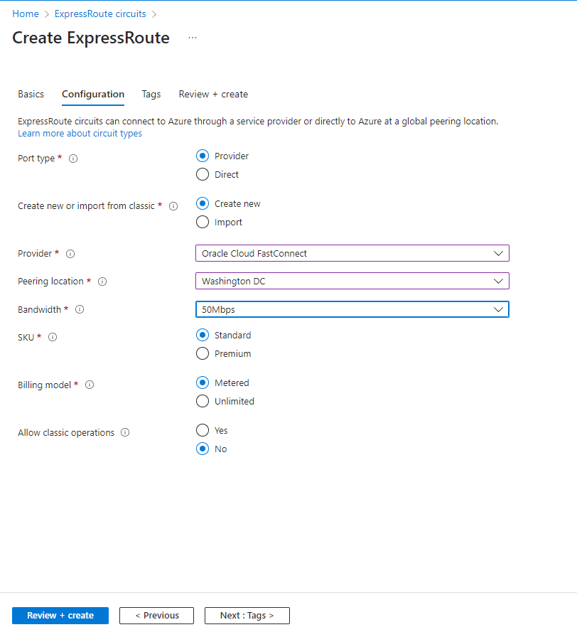This screenshot has height=637, width=577.
Task: Click the ExpressRoute circuits breadcrumb link
Action: click(x=100, y=14)
